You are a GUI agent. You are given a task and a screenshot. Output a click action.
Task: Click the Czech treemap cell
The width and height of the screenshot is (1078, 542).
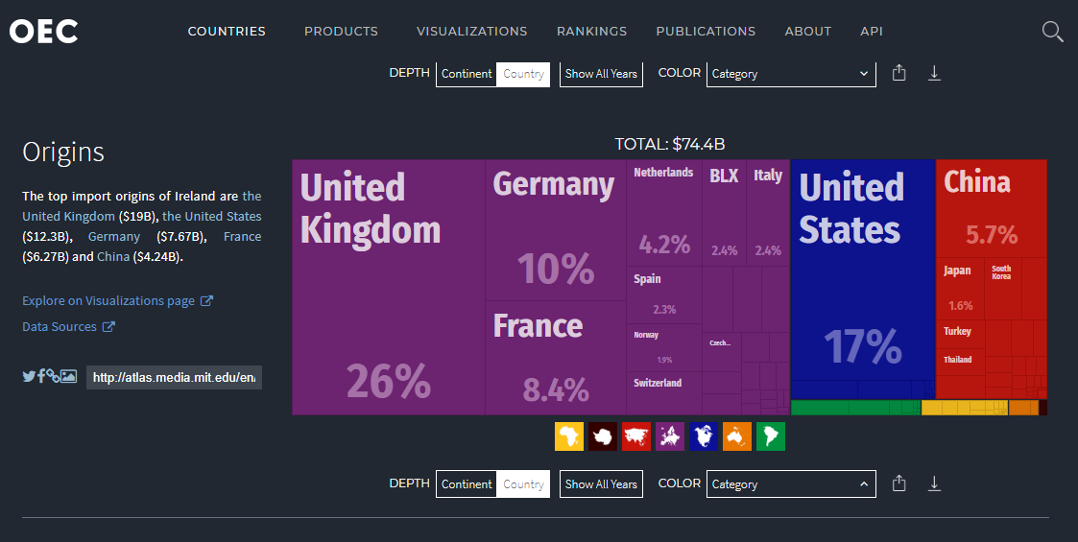[722, 352]
